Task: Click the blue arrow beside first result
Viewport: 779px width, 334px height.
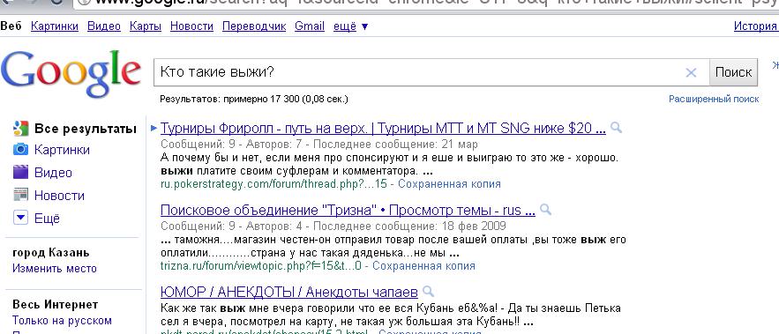Action: point(154,129)
